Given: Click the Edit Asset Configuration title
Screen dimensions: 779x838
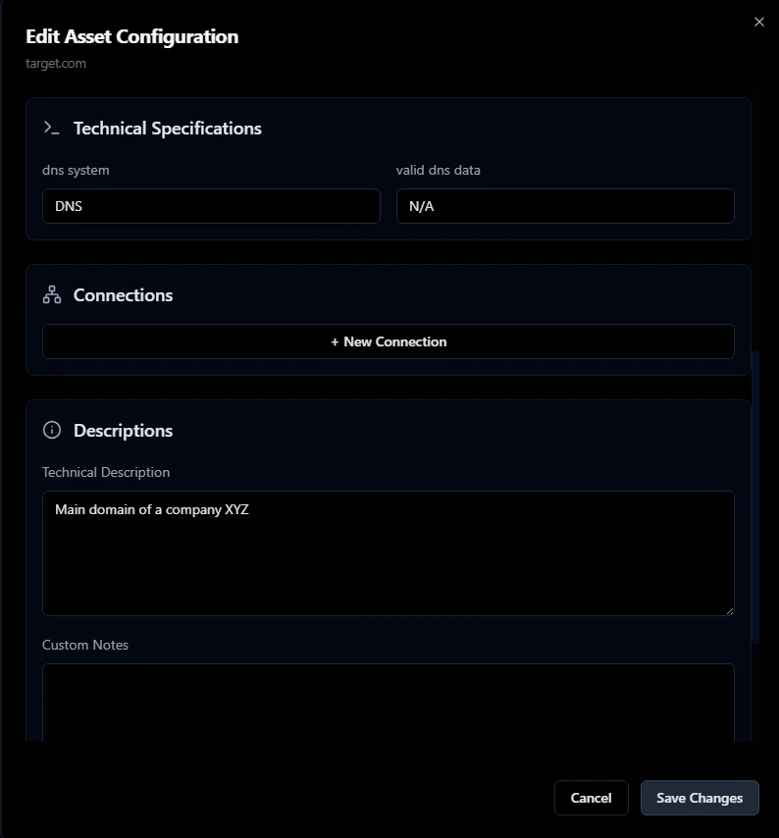Looking at the screenshot, I should [130, 36].
